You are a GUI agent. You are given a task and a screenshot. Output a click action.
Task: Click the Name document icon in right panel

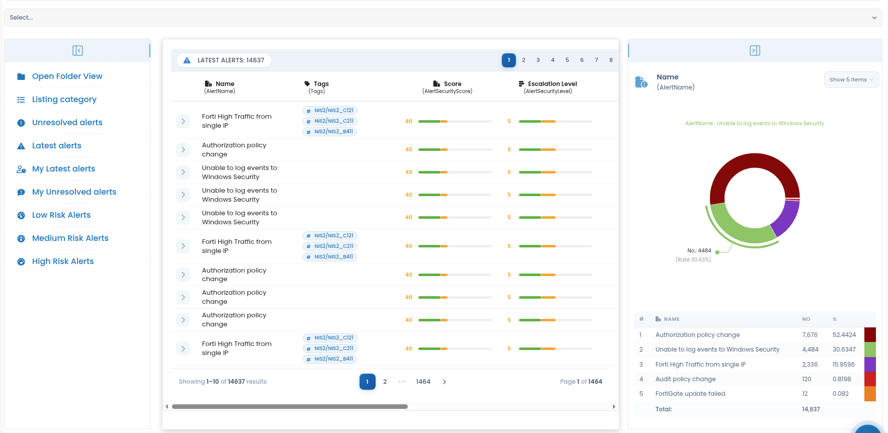point(641,82)
